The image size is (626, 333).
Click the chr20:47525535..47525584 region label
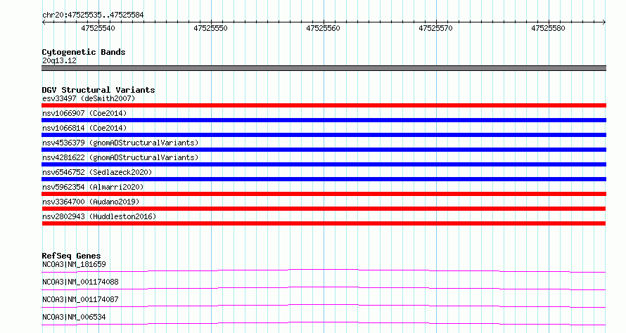pyautogui.click(x=93, y=15)
